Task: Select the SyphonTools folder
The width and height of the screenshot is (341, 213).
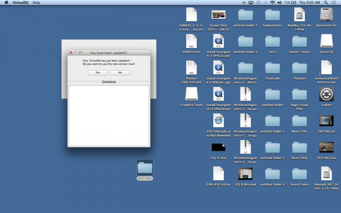Action: pos(272,15)
